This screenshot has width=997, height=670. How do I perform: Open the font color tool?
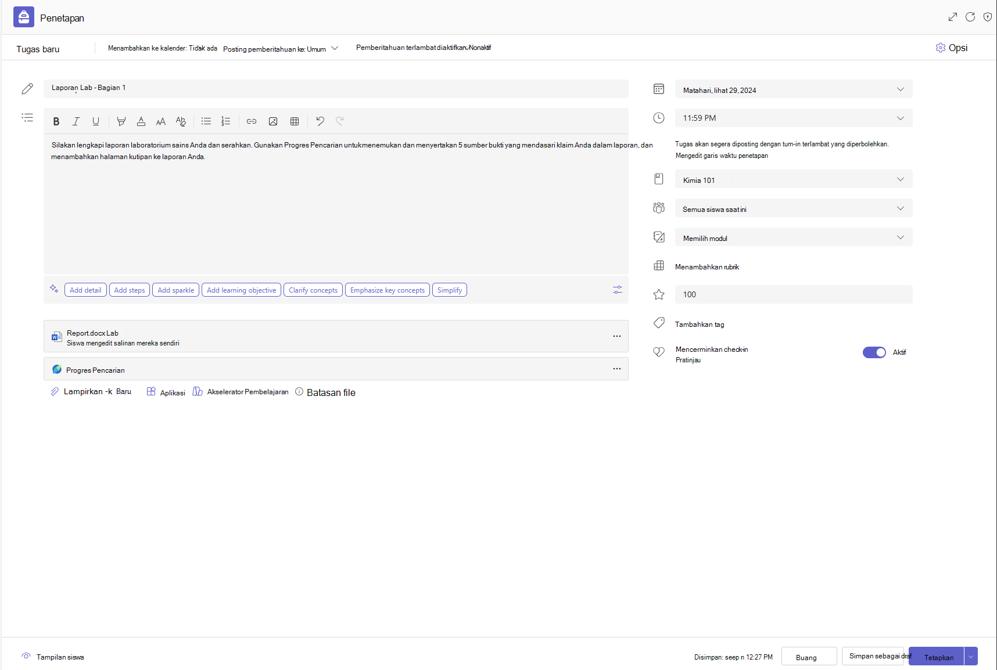(141, 121)
